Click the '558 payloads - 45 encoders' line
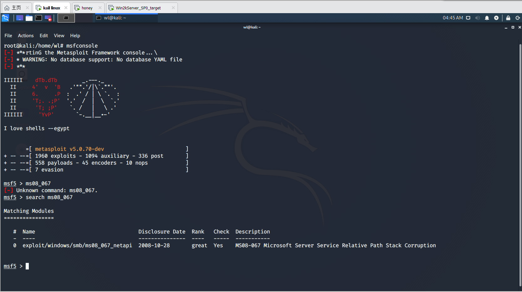Viewport: 522px width, 292px height. (96, 163)
